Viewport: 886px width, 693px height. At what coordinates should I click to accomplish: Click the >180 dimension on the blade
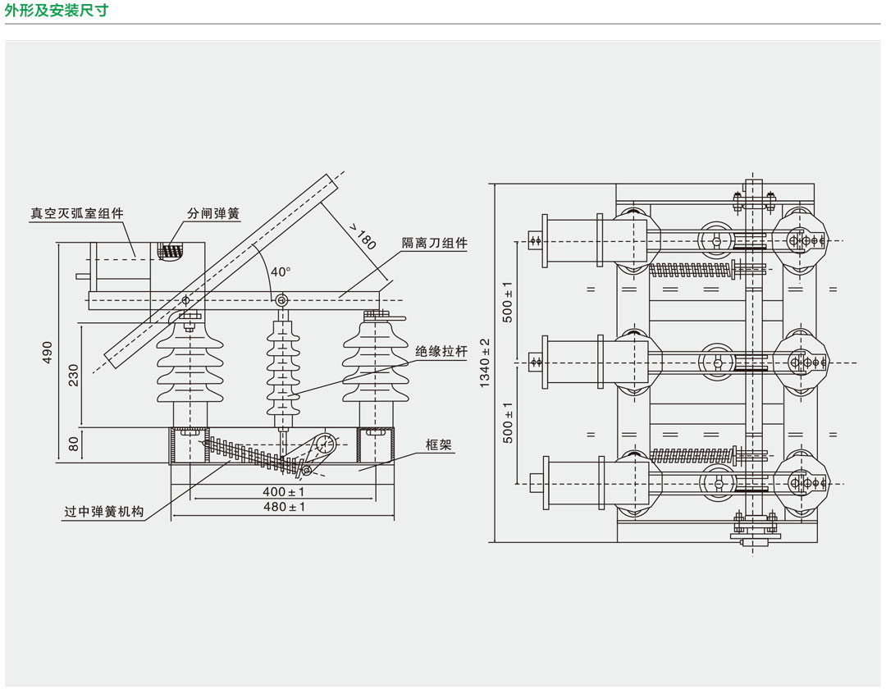click(x=361, y=236)
